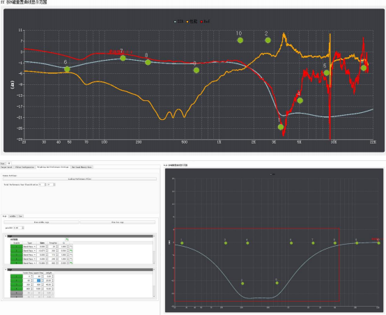
Task: Open the Band Pass type dropdown in row 2
Action: [x=29, y=251]
